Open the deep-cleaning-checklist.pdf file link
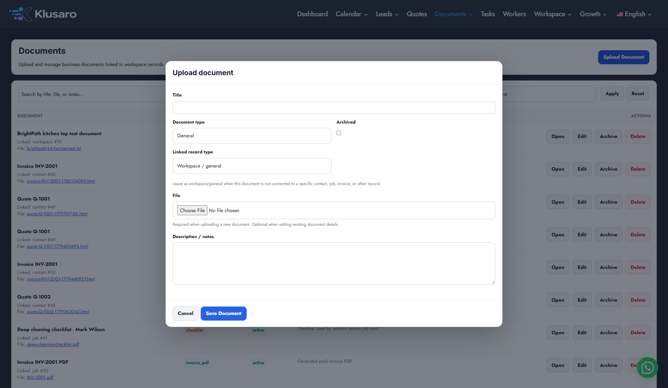Screen dimensions: 668x388 click(53, 344)
